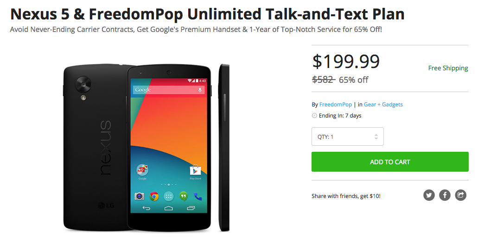The width and height of the screenshot is (490, 248).
Task: Open the FreedomPop vendor link
Action: point(336,105)
